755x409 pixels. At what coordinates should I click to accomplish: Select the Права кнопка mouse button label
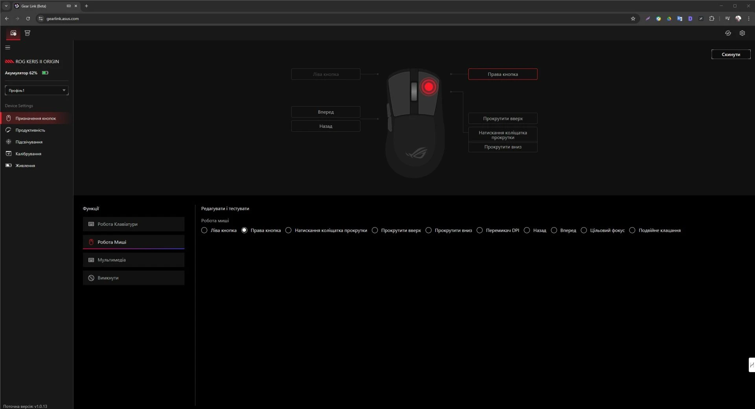(x=503, y=74)
